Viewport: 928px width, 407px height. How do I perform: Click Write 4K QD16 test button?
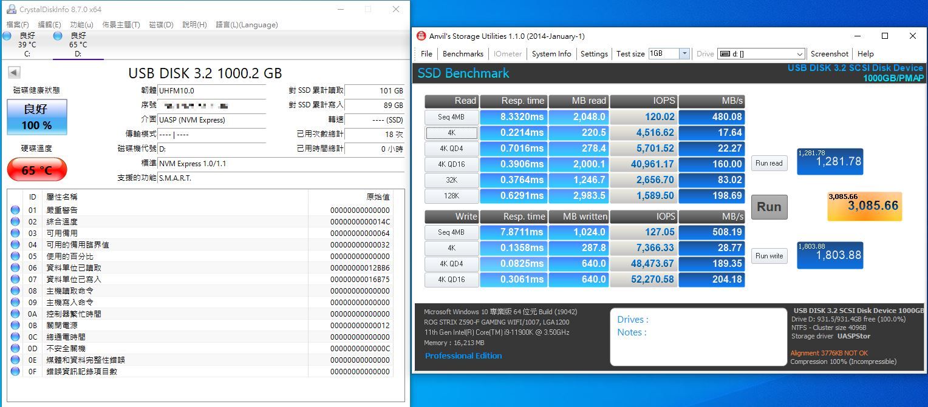pos(451,280)
